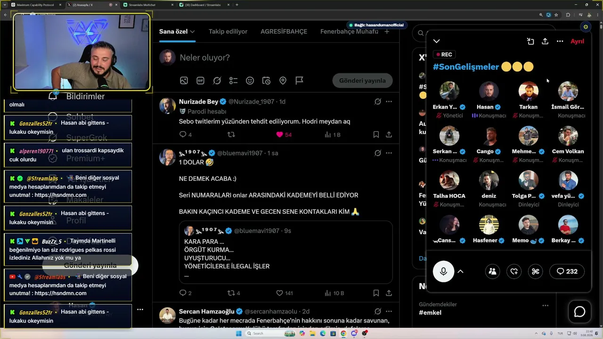603x339 pixels.
Task: Create a clip with the Space scissors icon
Action: pos(536,271)
